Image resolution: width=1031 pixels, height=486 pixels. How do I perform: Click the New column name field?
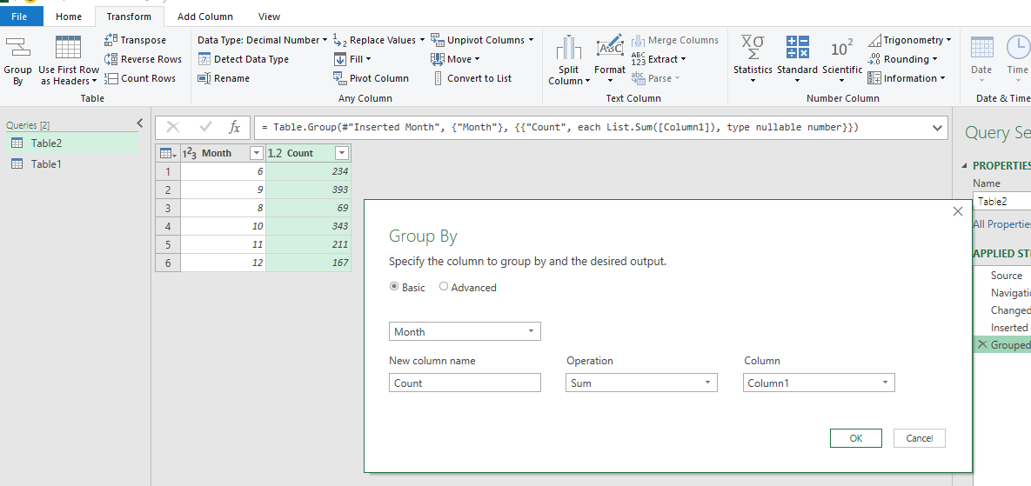[465, 383]
